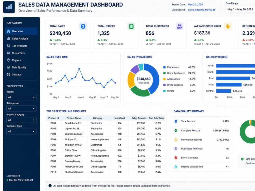Click the Total Records database icon
Viewport: 255px width, 191px height.
click(176, 121)
